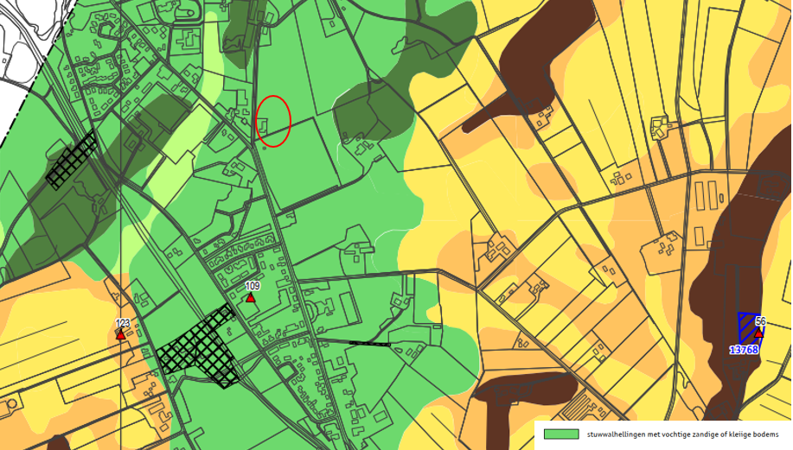Image resolution: width=793 pixels, height=450 pixels.
Task: Click the short black hatched line segment
Action: (369, 344)
